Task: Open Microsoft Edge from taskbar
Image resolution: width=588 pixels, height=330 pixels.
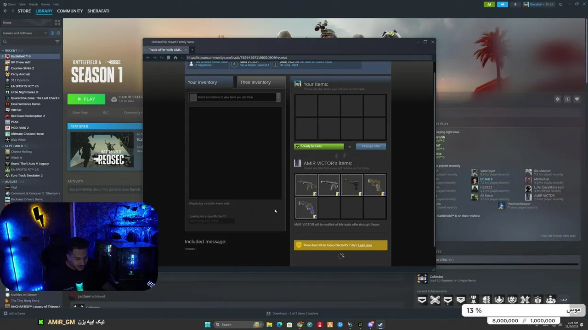Action: point(279,324)
